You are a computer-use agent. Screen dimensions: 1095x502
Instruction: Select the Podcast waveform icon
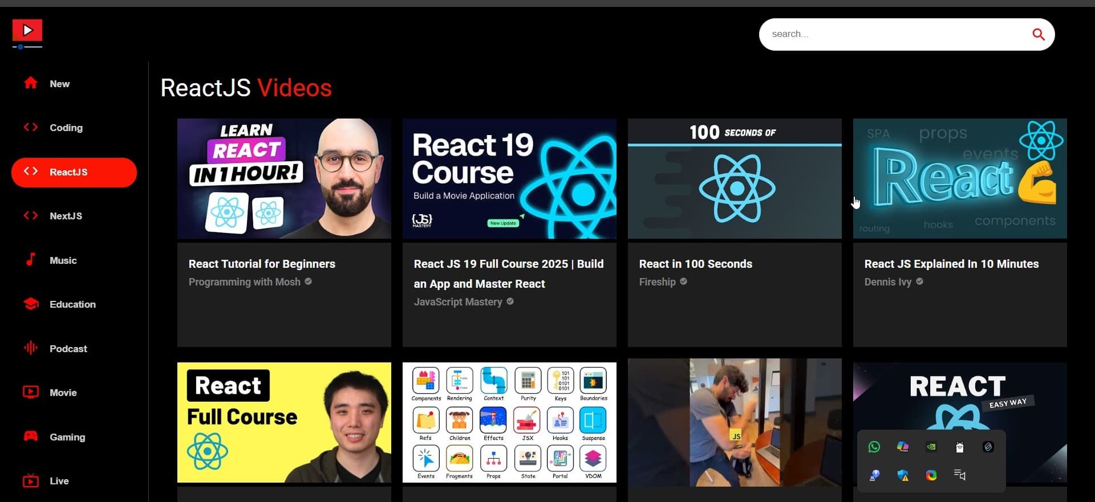pyautogui.click(x=31, y=348)
